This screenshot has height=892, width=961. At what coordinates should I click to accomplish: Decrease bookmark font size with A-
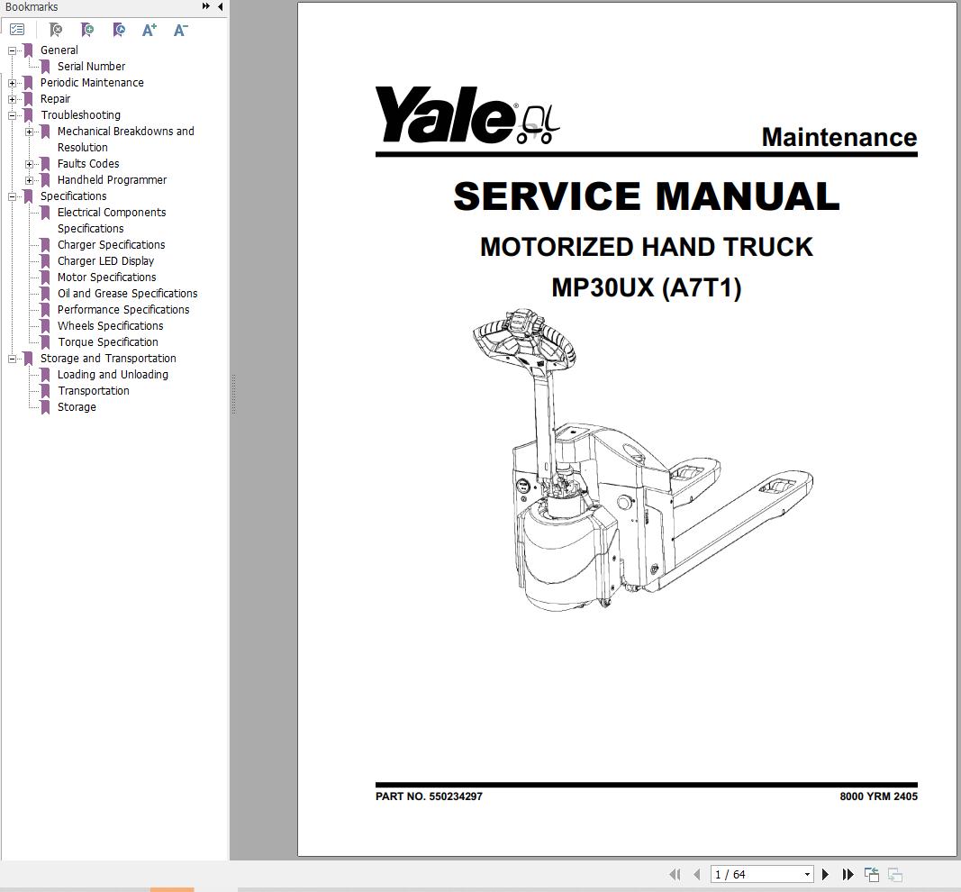tap(181, 30)
